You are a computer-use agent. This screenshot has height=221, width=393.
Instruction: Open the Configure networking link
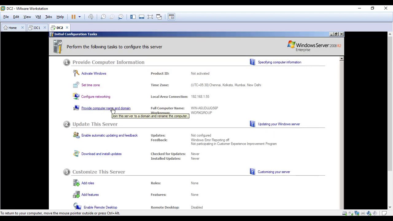click(x=96, y=97)
